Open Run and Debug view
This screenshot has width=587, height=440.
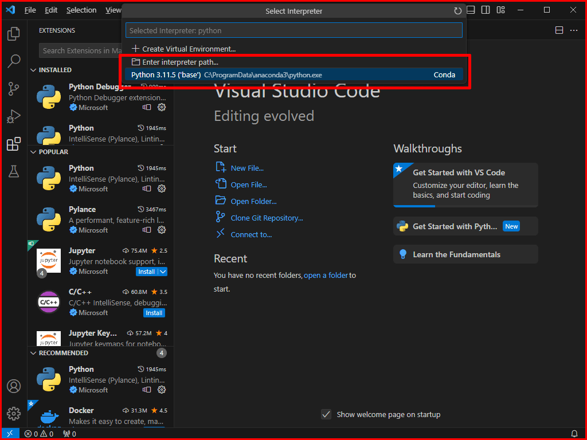[14, 116]
